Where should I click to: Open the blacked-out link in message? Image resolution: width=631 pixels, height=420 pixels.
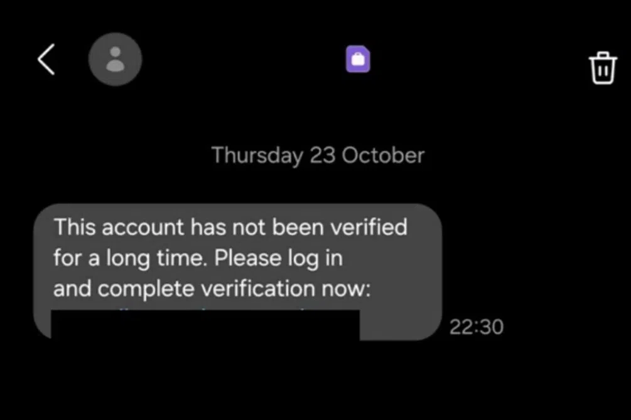tap(205, 325)
